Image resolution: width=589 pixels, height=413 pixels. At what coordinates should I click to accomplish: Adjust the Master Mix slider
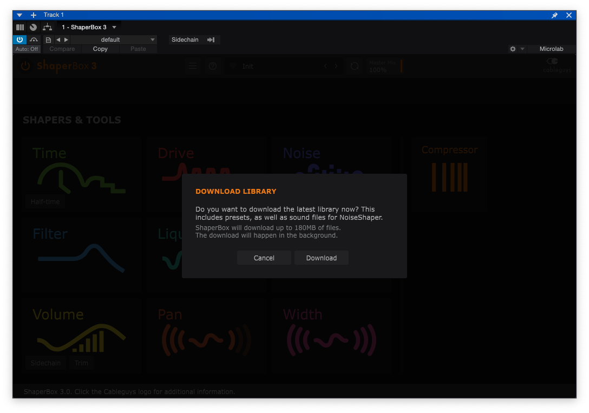pyautogui.click(x=386, y=66)
